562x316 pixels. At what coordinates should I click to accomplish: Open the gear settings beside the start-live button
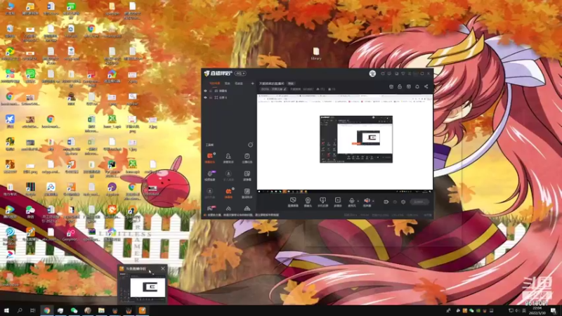[x=403, y=202]
